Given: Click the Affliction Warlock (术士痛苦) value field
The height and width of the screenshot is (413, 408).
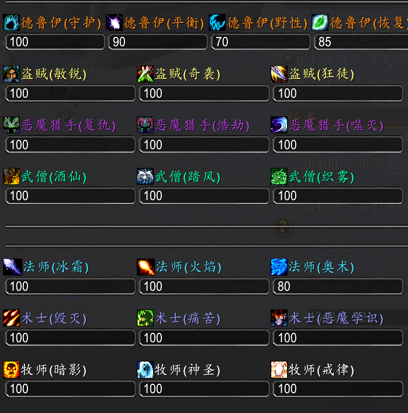Looking at the screenshot, I should [x=204, y=338].
